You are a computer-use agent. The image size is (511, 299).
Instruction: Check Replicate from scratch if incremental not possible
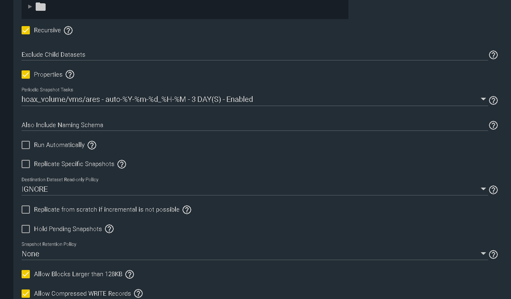26,210
